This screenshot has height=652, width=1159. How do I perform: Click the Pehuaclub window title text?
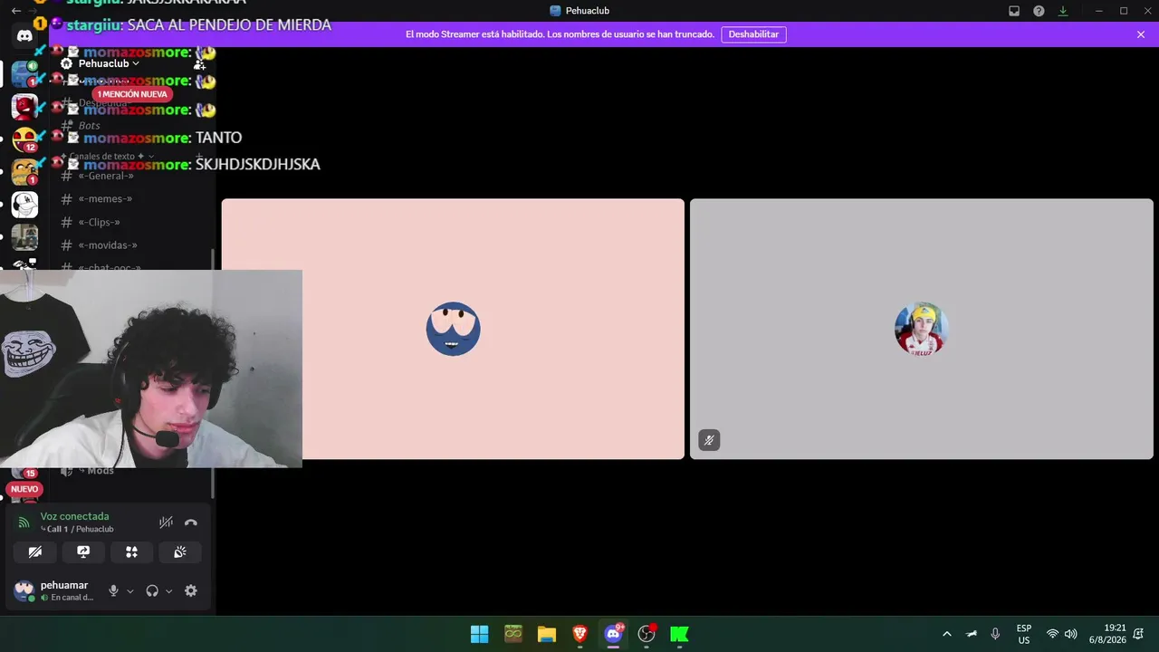pos(588,11)
